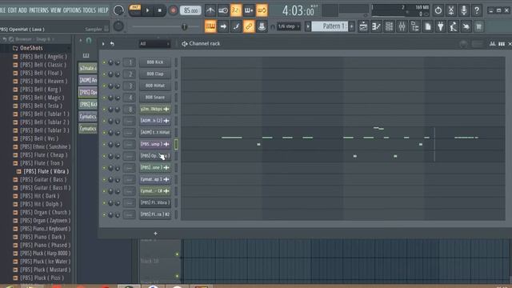Set mixer track number for 808 Kick

[130, 62]
